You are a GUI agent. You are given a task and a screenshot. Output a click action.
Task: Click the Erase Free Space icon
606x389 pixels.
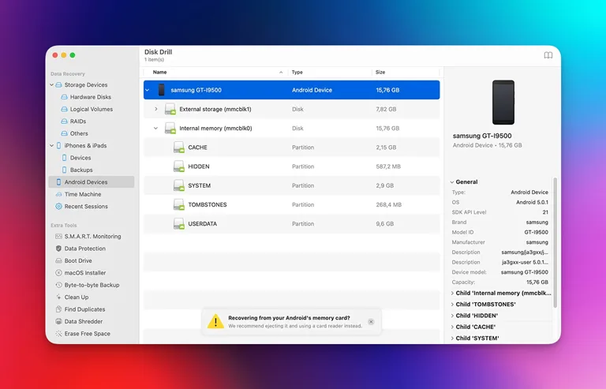tap(58, 334)
